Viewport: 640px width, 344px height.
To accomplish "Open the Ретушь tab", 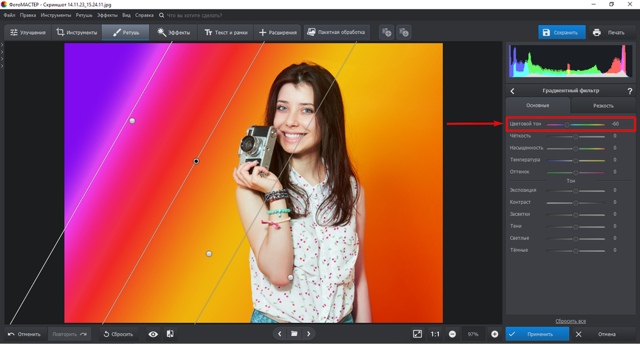I will [125, 33].
